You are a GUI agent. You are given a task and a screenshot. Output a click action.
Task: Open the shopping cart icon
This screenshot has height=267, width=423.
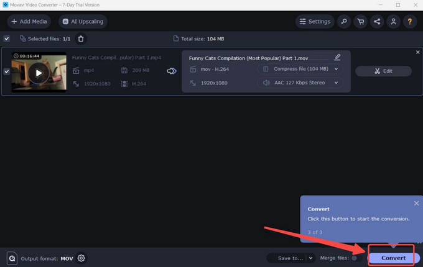[x=360, y=22]
